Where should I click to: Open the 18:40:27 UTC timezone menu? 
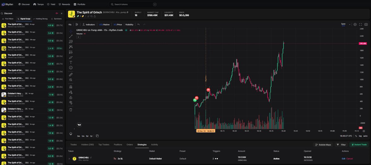click(x=346, y=136)
